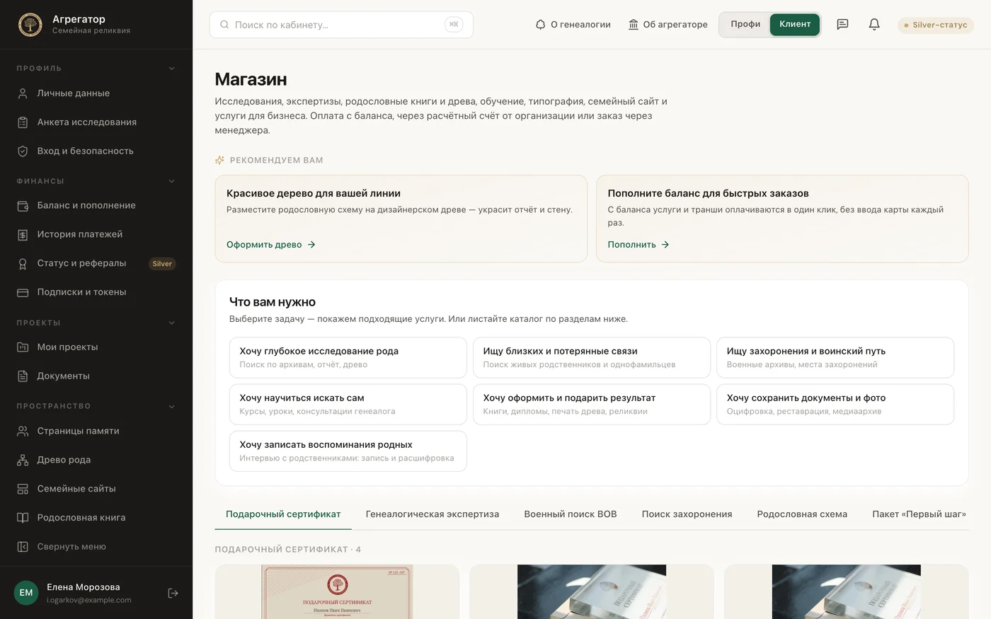
Task: Click Свернуть меню to collapse sidebar
Action: click(96, 547)
